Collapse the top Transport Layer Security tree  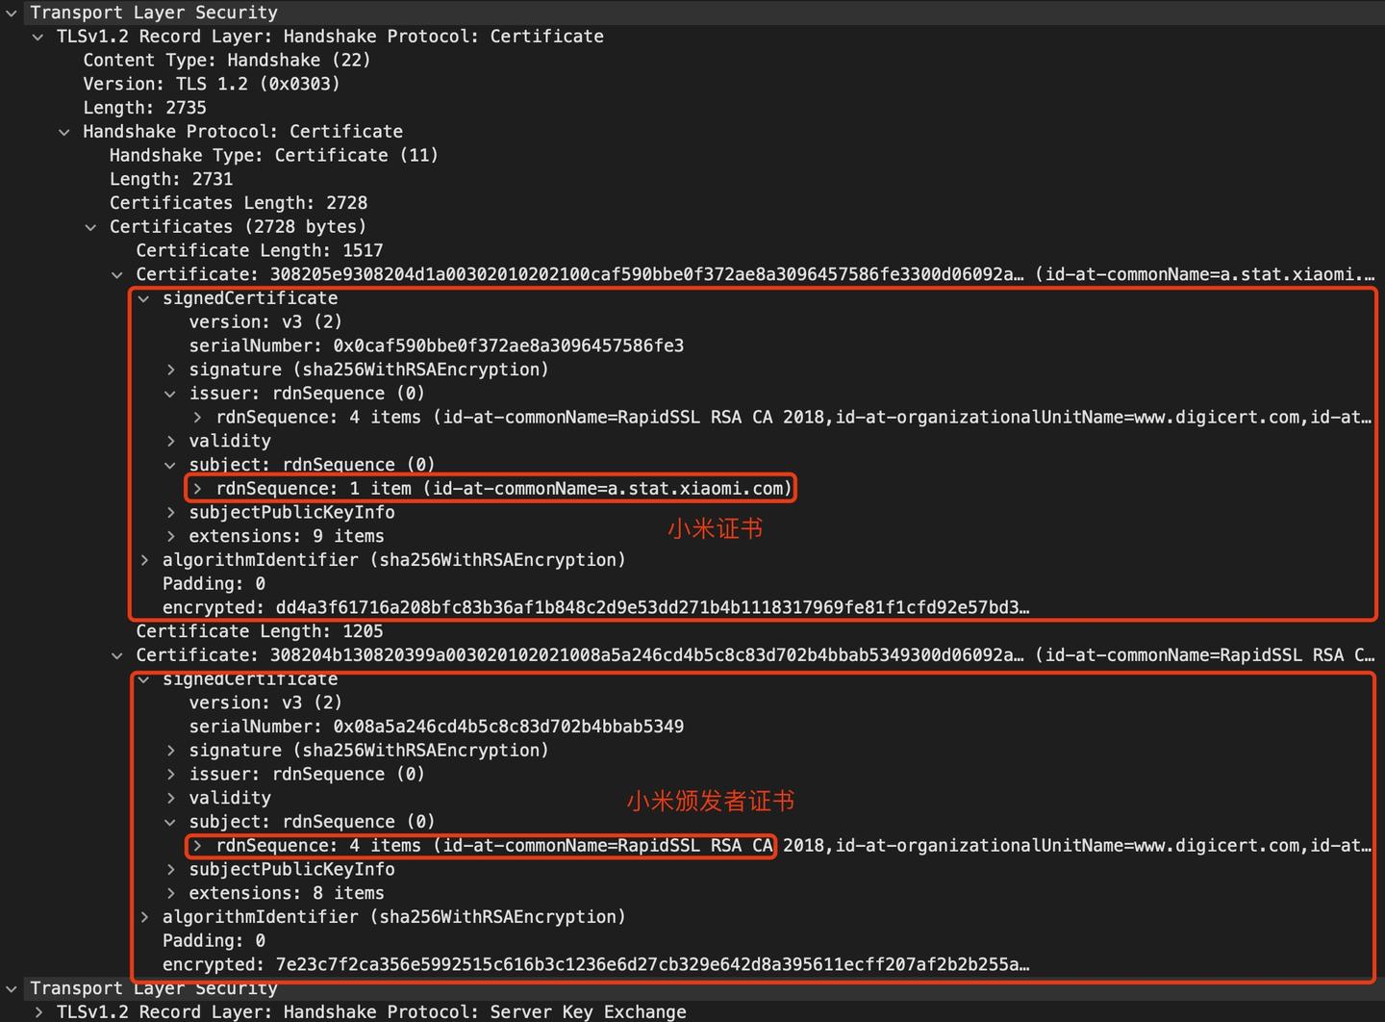click(x=12, y=13)
